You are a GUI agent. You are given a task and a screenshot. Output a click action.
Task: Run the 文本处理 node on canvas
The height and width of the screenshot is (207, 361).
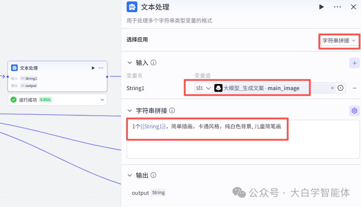point(93,68)
